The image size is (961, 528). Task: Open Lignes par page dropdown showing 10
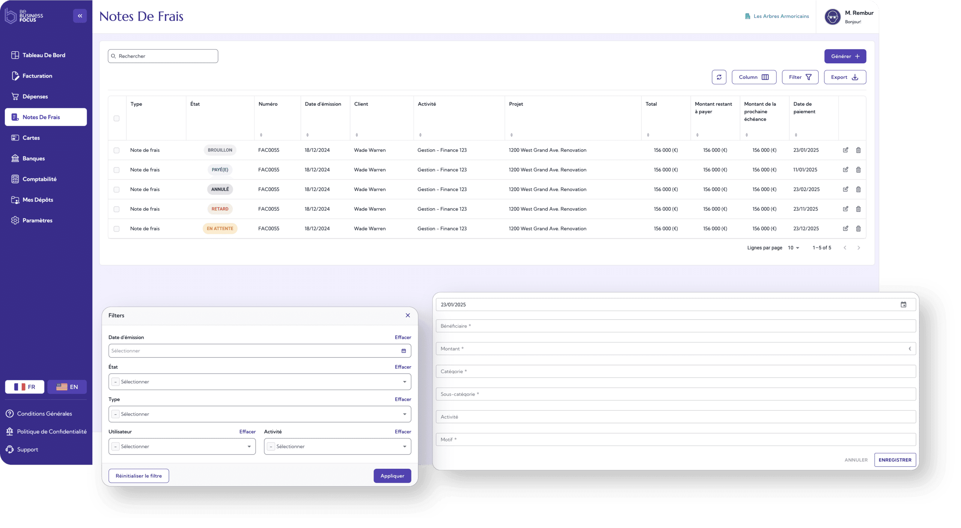(794, 248)
